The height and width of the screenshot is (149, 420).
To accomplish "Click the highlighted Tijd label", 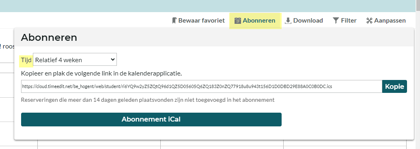I will pos(26,60).
